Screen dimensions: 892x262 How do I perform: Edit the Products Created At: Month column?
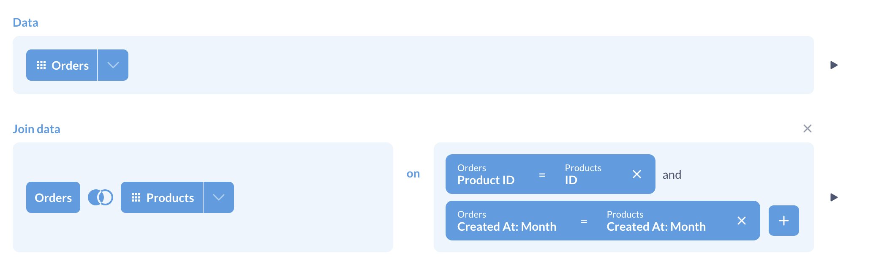pyautogui.click(x=656, y=221)
